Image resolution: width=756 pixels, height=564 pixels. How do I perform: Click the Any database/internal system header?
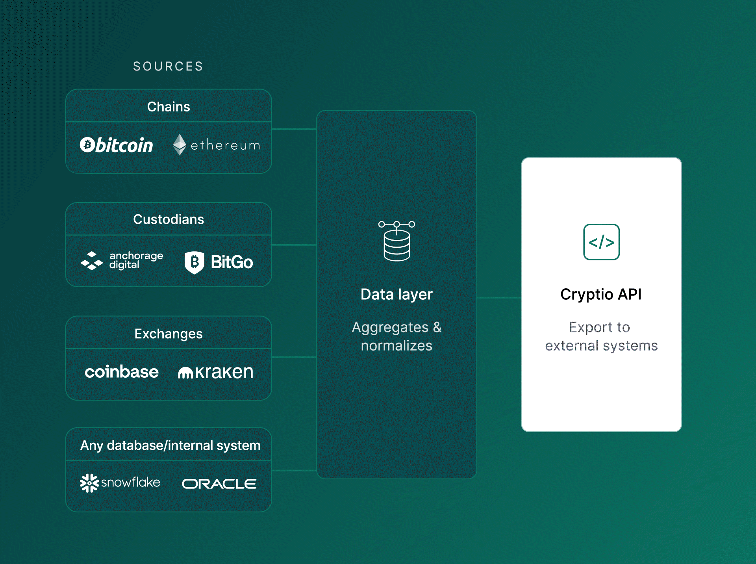(x=170, y=445)
